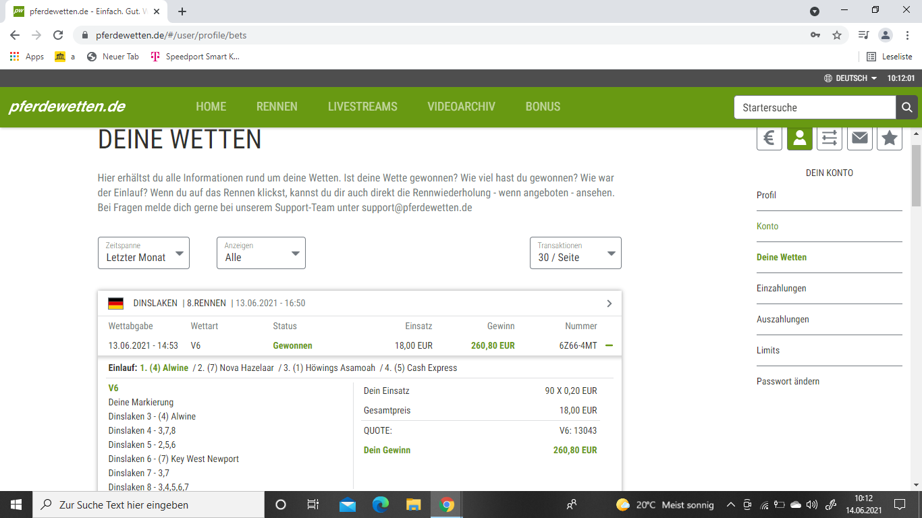Click the browser reload button

(x=58, y=35)
